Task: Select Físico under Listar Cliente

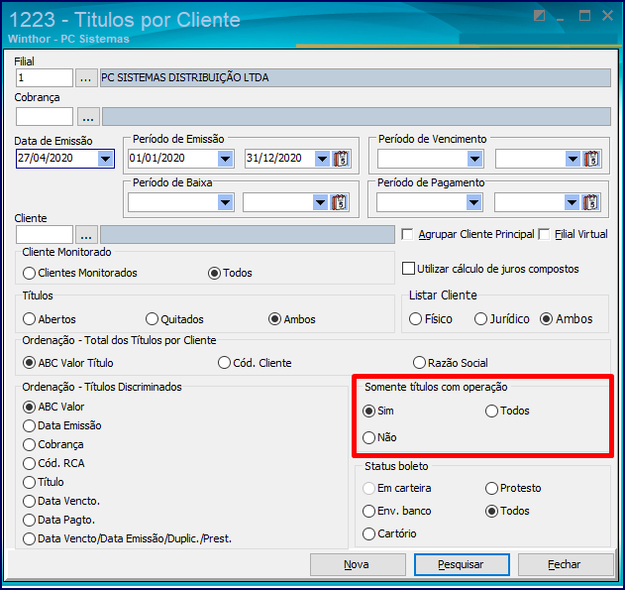Action: (x=415, y=319)
